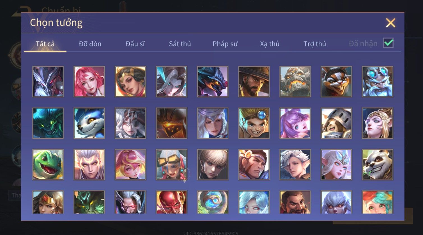The width and height of the screenshot is (423, 235).
Task: Open the Trợ thủ tab
Action: 315,44
